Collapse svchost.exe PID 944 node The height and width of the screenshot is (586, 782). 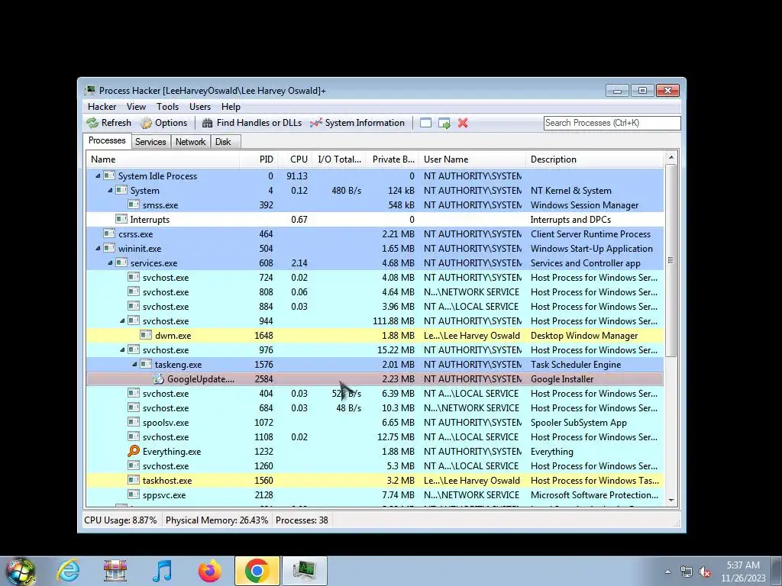pos(122,321)
